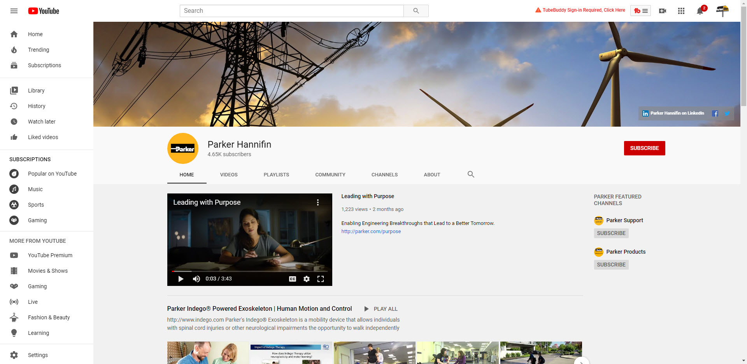Toggle closed captions on the video
This screenshot has height=364, width=747.
coord(293,279)
